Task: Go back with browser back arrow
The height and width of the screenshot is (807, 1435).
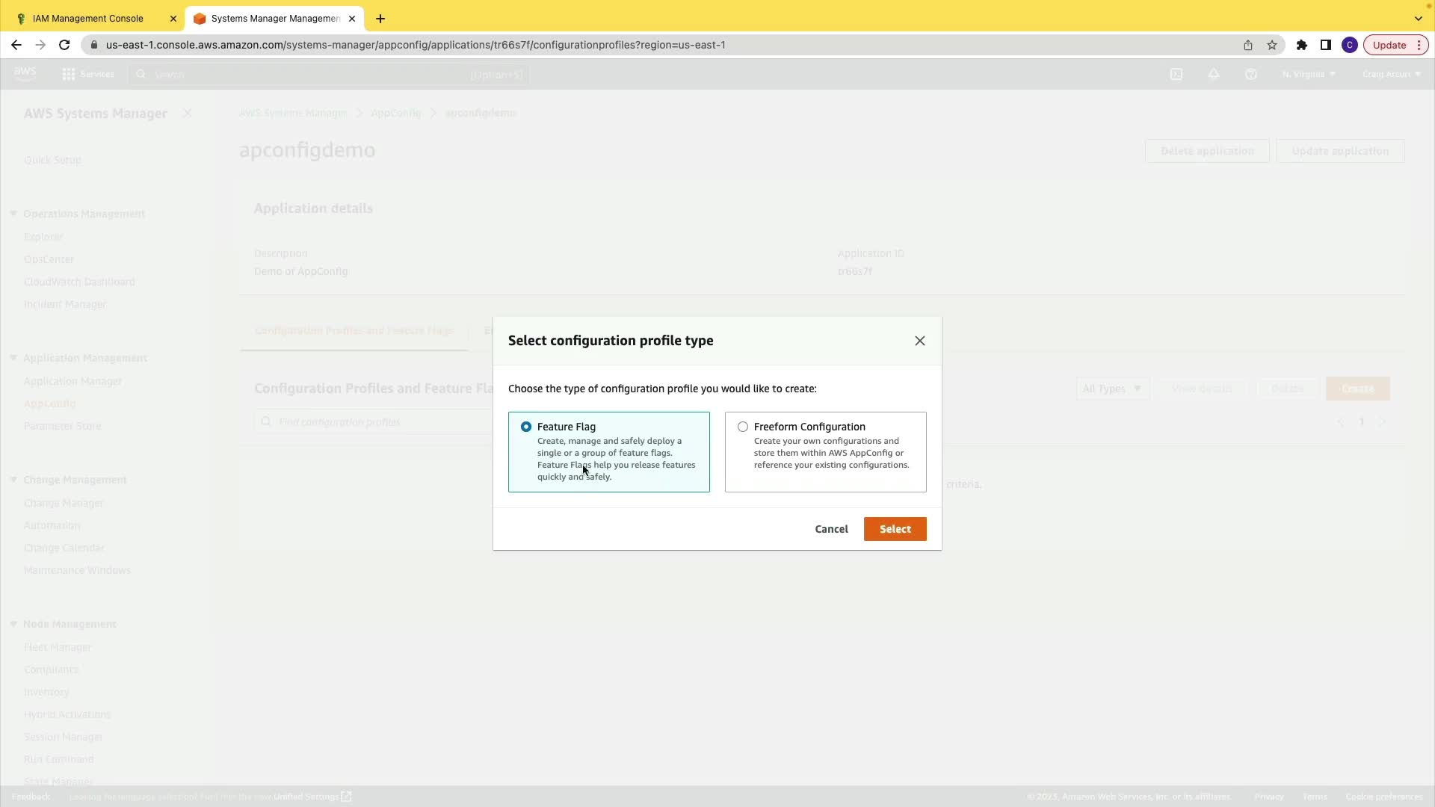Action: click(x=16, y=45)
